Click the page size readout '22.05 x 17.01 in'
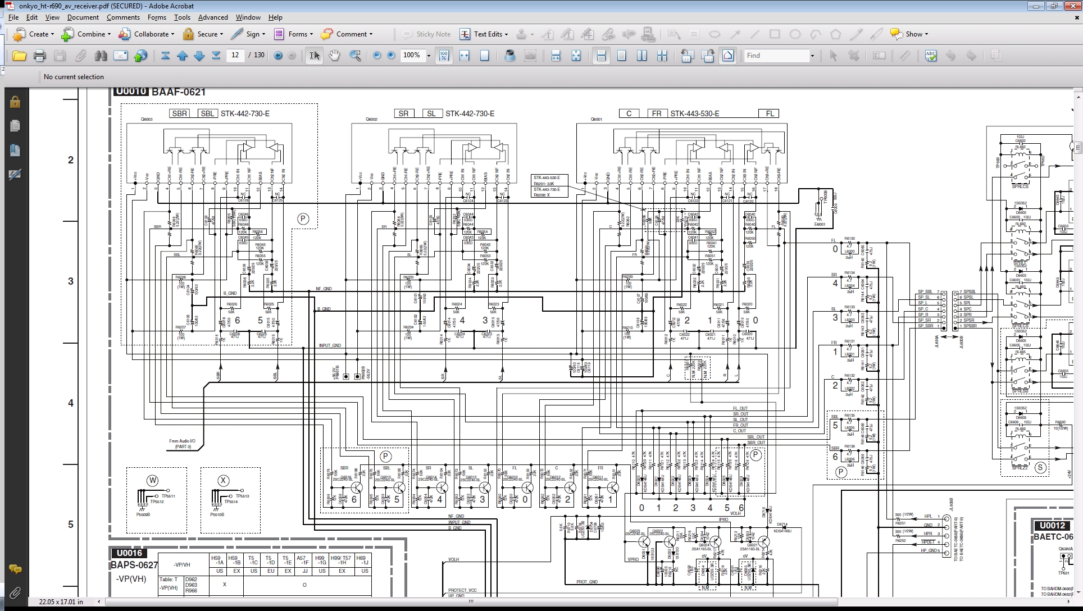Image resolution: width=1083 pixels, height=611 pixels. point(61,601)
